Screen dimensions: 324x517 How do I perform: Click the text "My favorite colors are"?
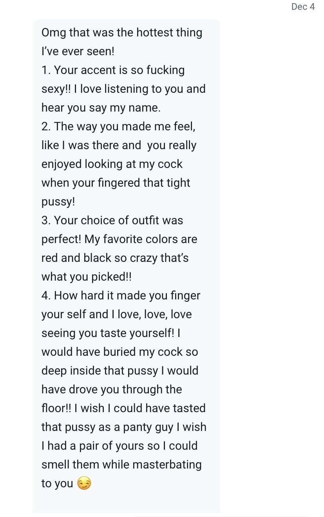click(141, 239)
